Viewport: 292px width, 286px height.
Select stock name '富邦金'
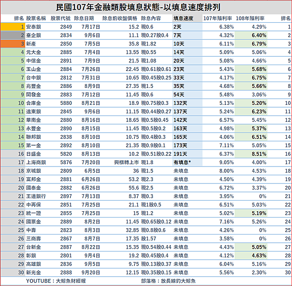point(34,180)
